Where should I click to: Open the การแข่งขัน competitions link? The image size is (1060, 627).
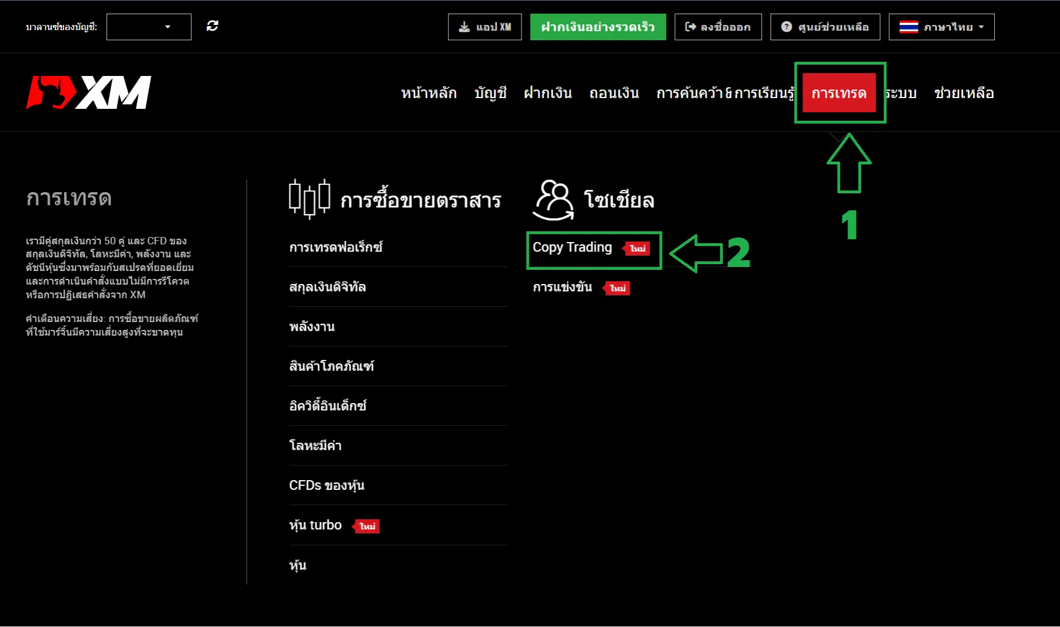click(x=562, y=287)
